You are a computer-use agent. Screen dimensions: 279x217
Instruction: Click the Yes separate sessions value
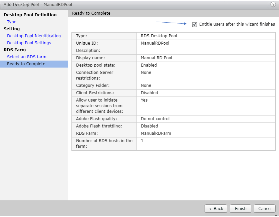(144, 100)
